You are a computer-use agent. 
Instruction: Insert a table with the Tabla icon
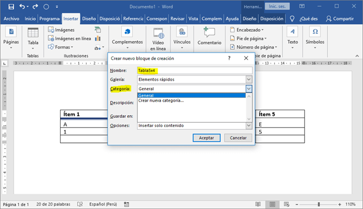click(33, 38)
